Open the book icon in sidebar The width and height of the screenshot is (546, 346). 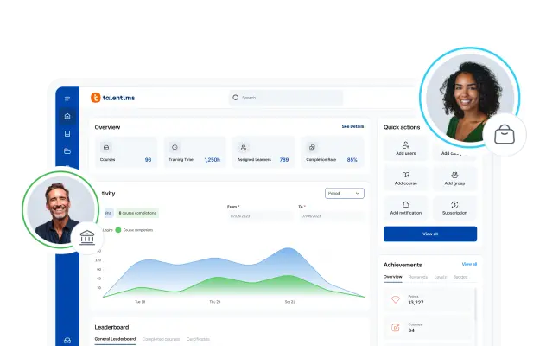click(67, 133)
